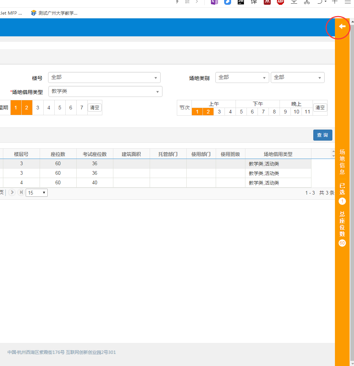Sort by the 座位数 column header
354x366 pixels.
pyautogui.click(x=58, y=154)
